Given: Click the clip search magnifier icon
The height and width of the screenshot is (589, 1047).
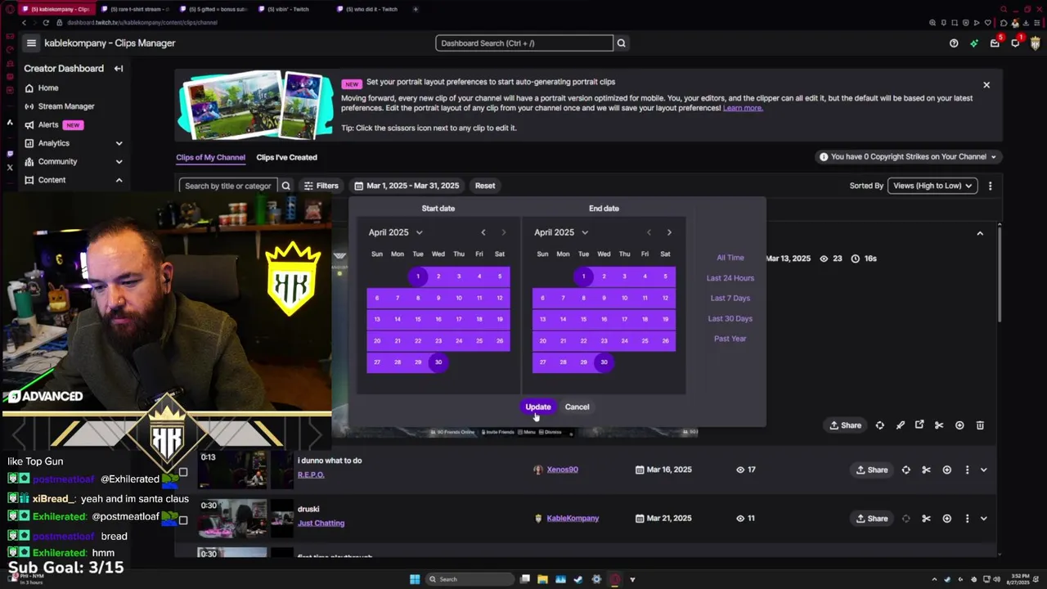Looking at the screenshot, I should click(286, 186).
